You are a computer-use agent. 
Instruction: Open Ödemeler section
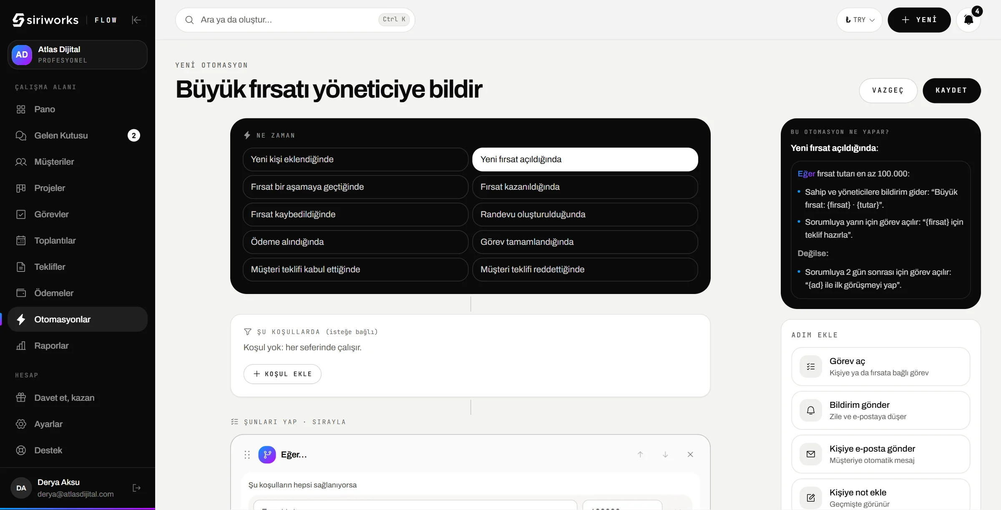coord(78,293)
